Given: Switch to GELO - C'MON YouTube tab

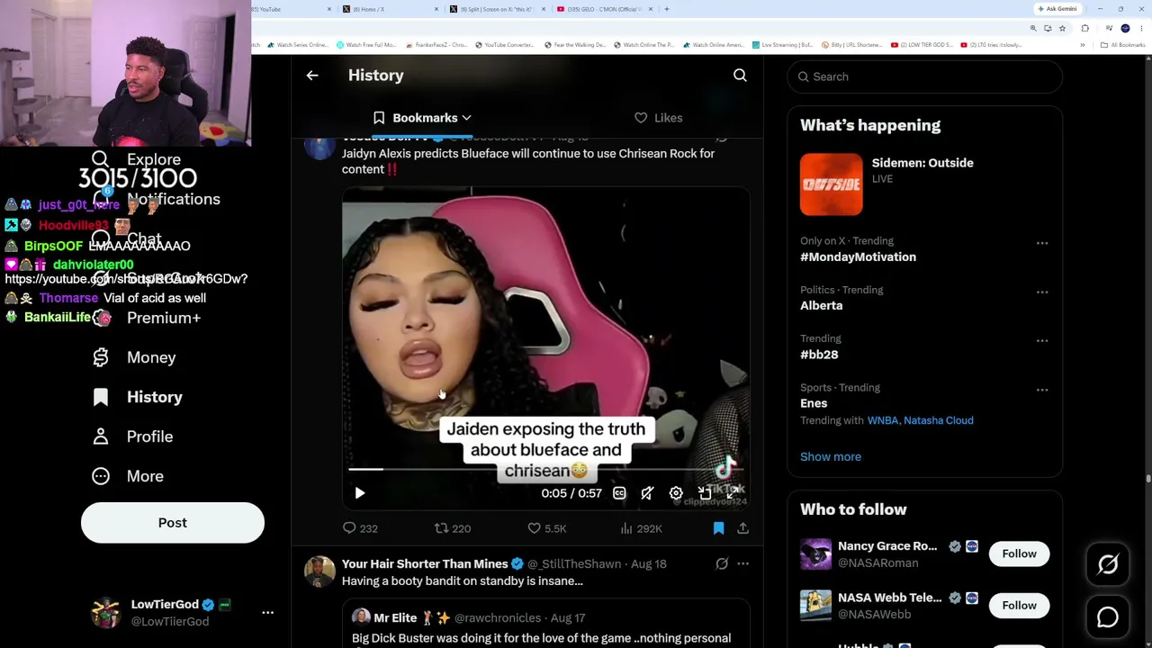Looking at the screenshot, I should tap(606, 9).
